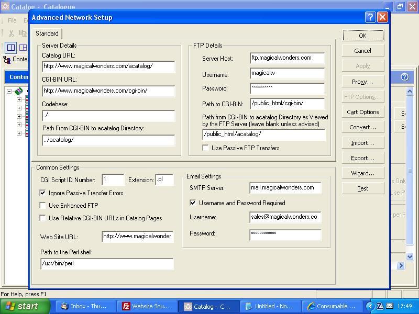The height and width of the screenshot is (314, 419).
Task: Switch to the FileZilla Website Source taskbar item
Action: tap(146, 306)
